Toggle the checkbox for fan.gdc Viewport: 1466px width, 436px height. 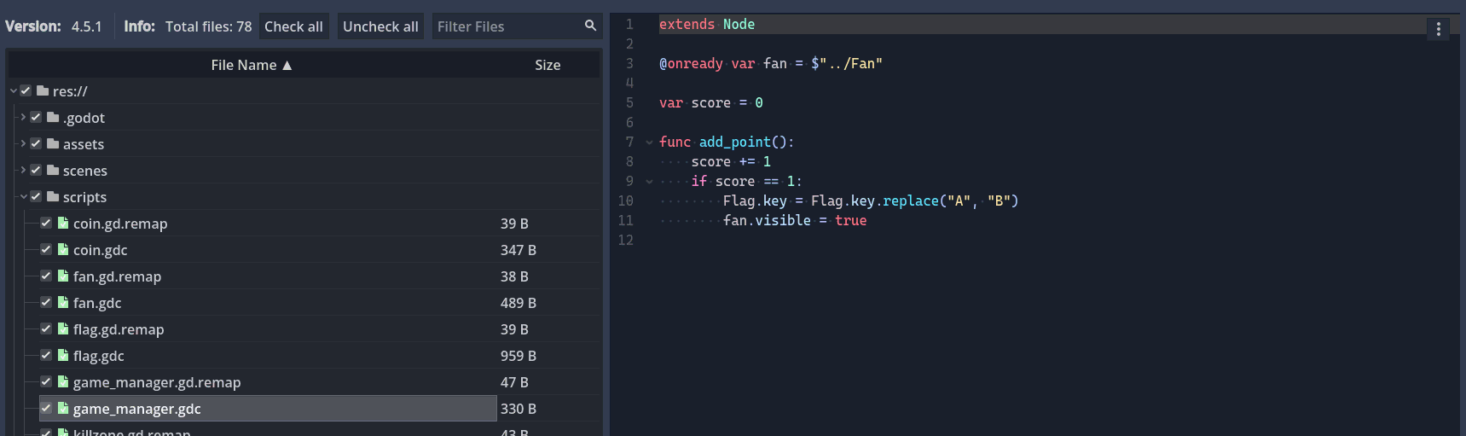point(46,303)
